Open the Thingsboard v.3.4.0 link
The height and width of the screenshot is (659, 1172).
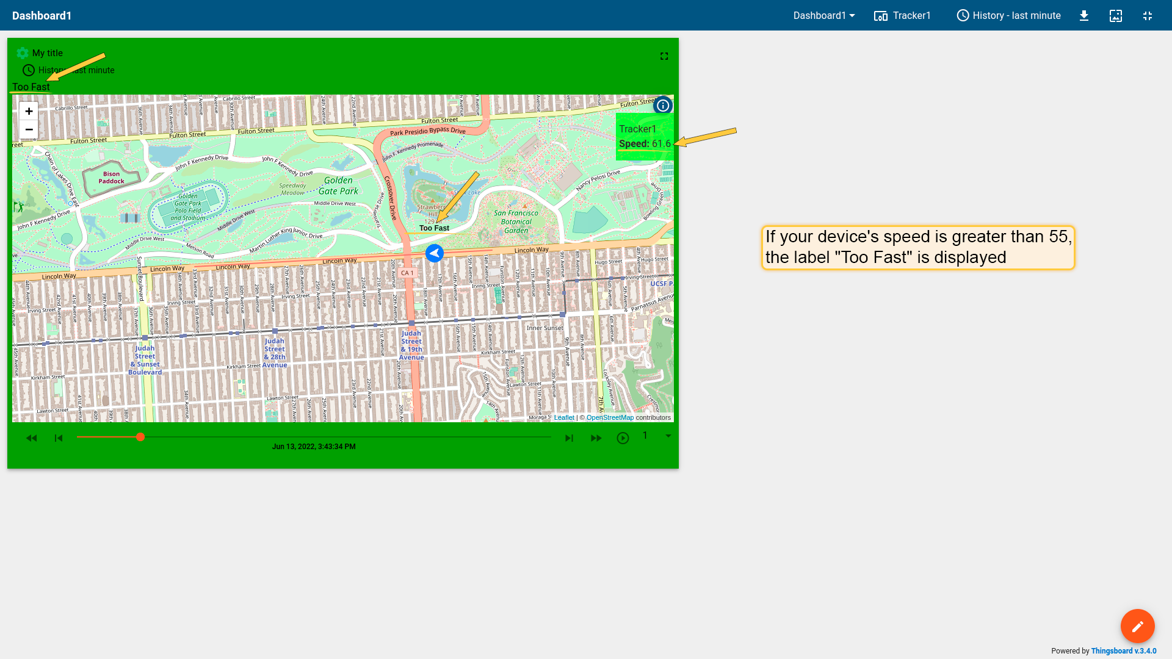tap(1123, 651)
